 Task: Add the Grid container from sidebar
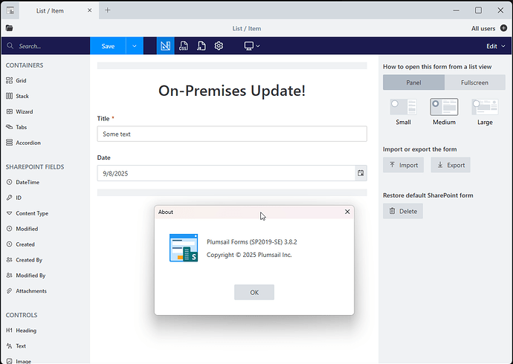[22, 80]
